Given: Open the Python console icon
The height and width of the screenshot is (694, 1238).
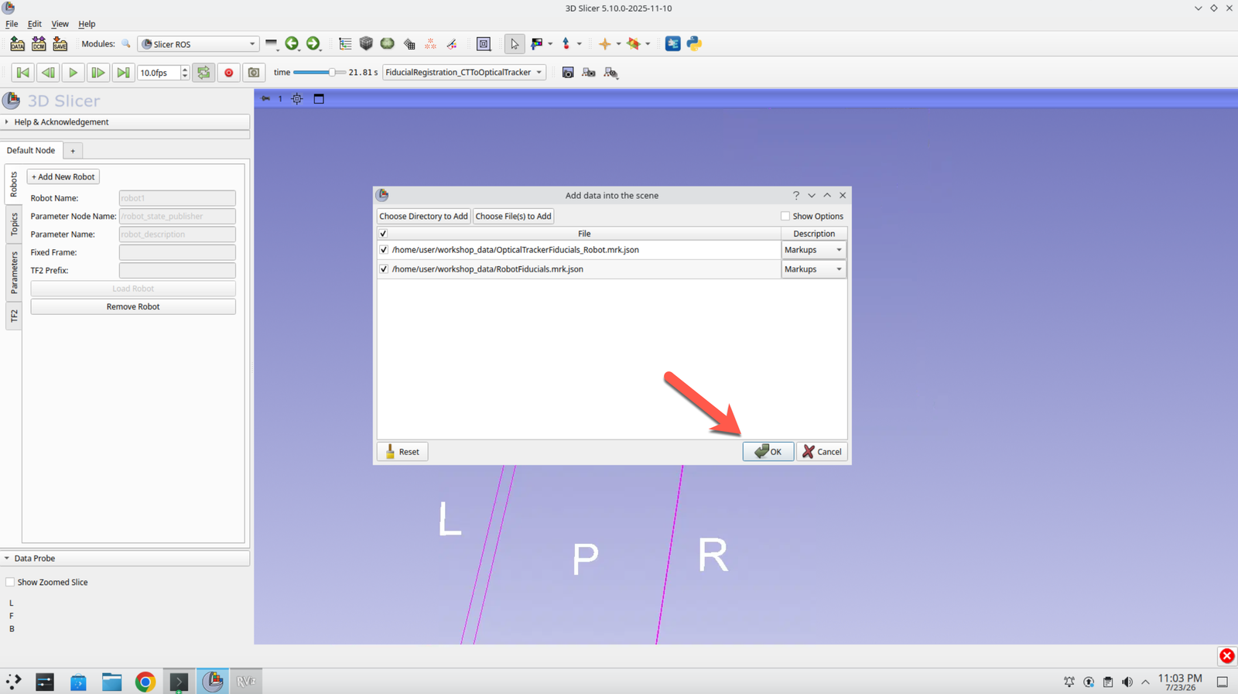Looking at the screenshot, I should click(x=695, y=44).
